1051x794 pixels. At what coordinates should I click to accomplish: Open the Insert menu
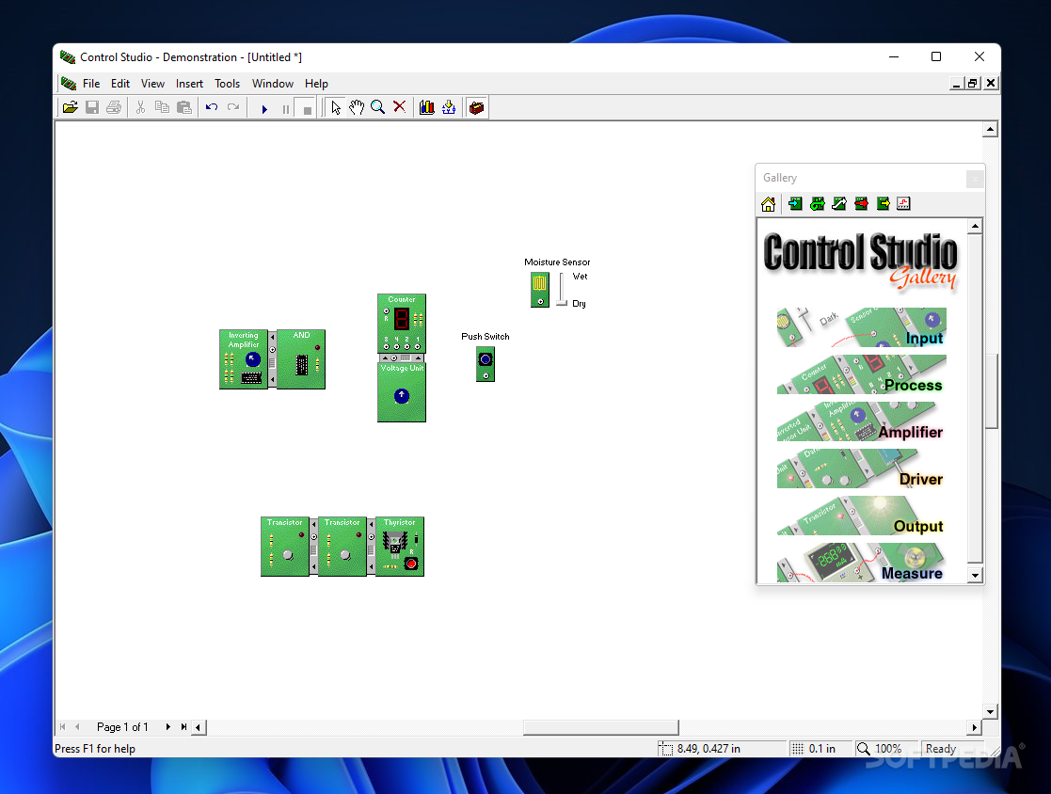coord(190,84)
